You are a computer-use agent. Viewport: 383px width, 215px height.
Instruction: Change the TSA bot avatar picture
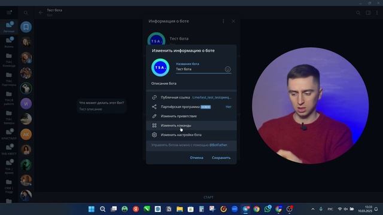point(160,67)
